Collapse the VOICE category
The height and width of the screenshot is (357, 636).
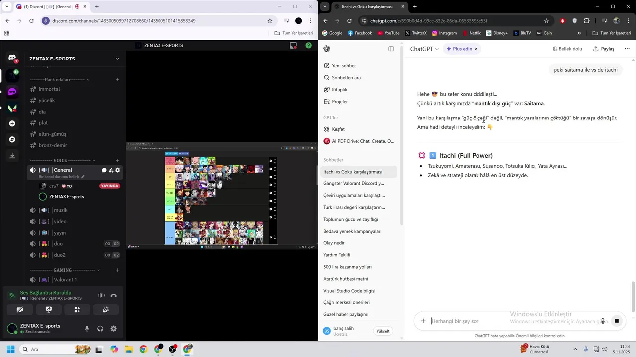[63, 160]
